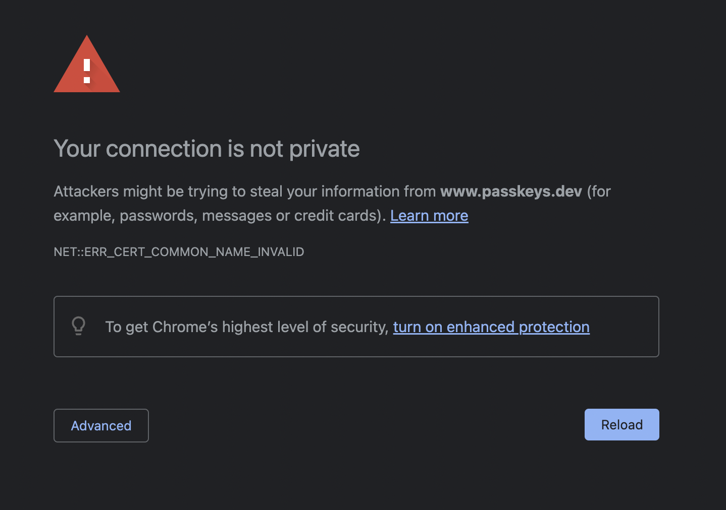This screenshot has width=726, height=510.
Task: Reload the www.passkeys.dev page
Action: pyautogui.click(x=621, y=424)
